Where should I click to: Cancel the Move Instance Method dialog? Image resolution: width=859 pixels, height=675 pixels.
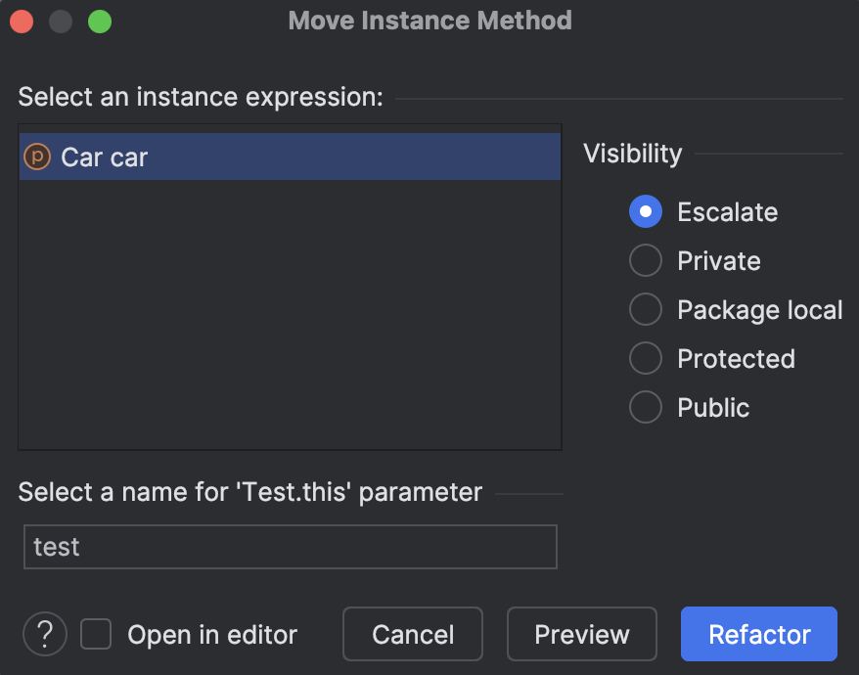coord(412,634)
